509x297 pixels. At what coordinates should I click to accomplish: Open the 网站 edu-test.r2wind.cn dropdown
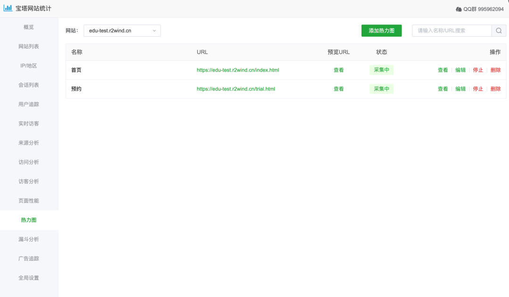click(122, 31)
